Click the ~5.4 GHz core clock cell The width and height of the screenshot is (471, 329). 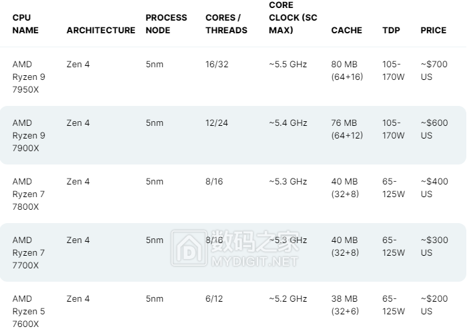point(288,123)
